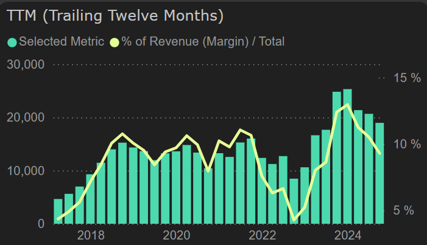
Task: Click the yellow line's late-2022 lowest dip
Action: 294,219
